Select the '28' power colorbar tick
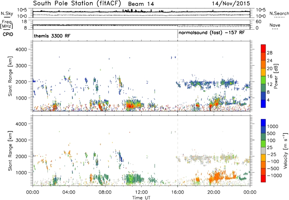 tap(269, 53)
